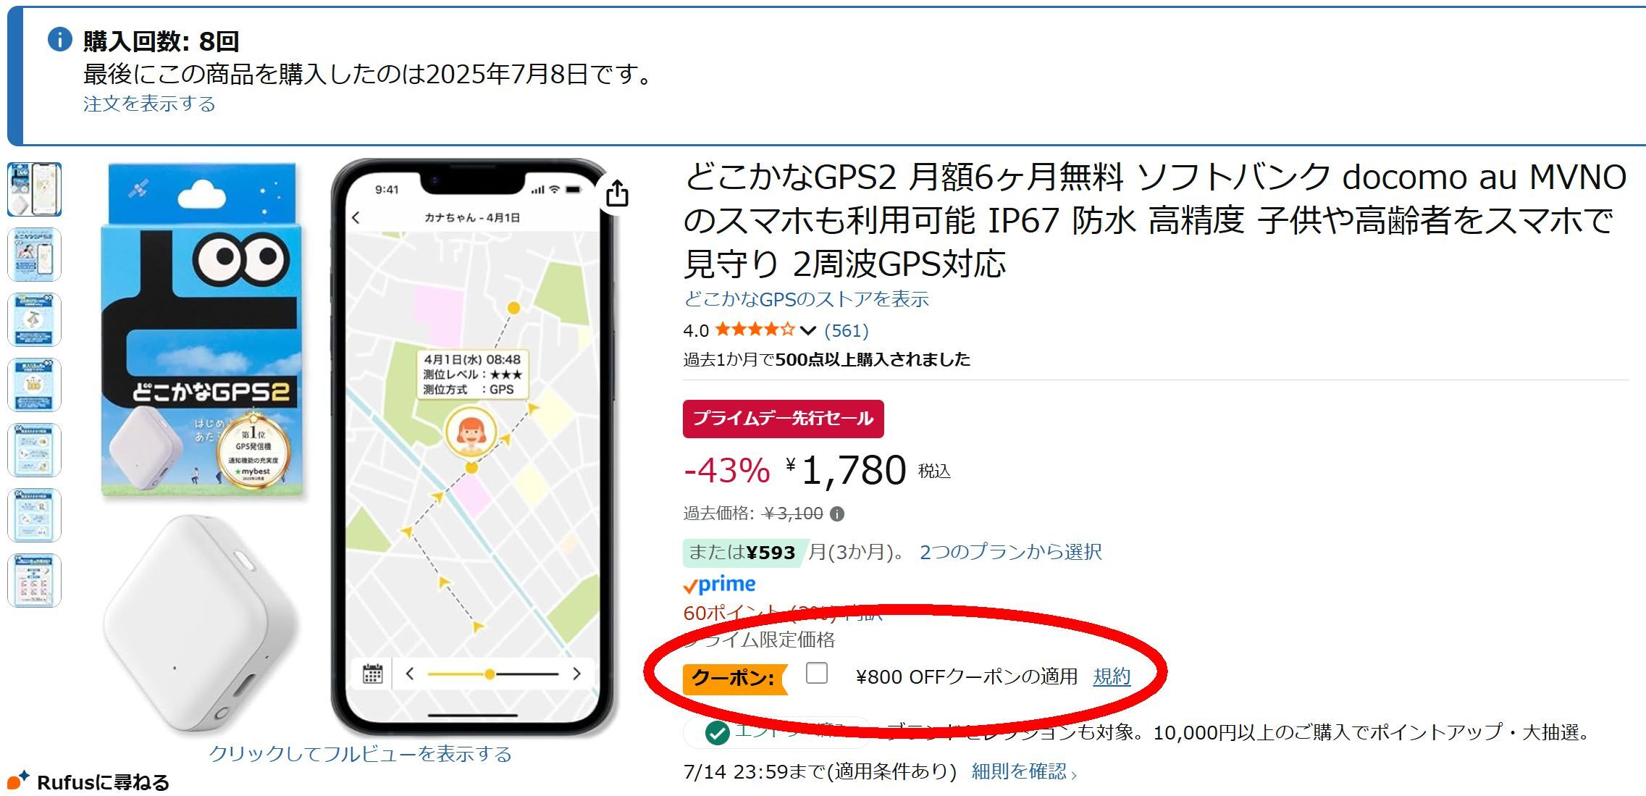Click the プライムデー先行セール badge

coord(783,419)
